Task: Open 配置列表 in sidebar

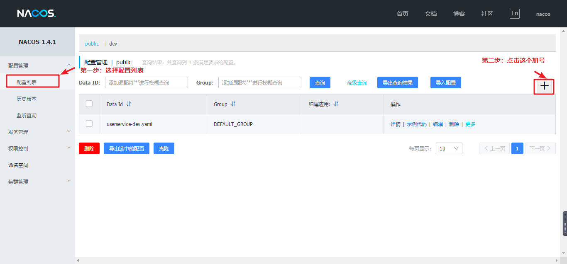Action: coord(27,82)
